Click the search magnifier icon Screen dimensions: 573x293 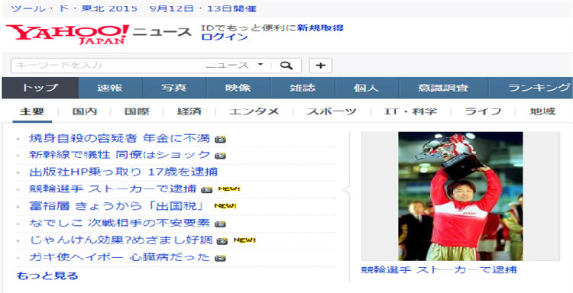tap(286, 66)
